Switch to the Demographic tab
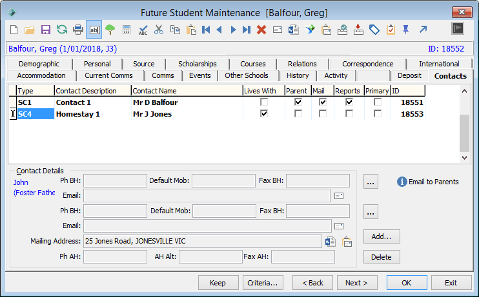Viewport: 479px width, 297px height. click(x=39, y=64)
